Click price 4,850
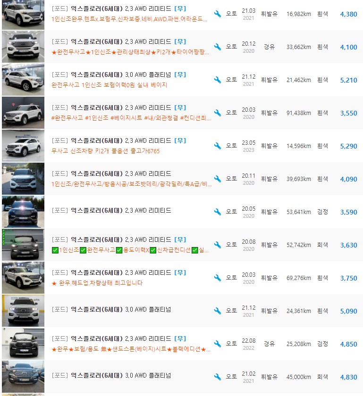 click(348, 344)
